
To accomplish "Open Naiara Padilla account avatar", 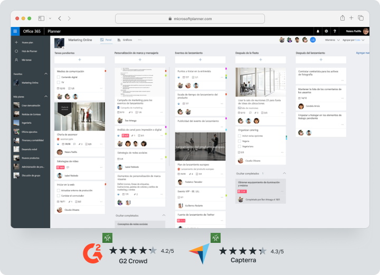I will coord(366,31).
